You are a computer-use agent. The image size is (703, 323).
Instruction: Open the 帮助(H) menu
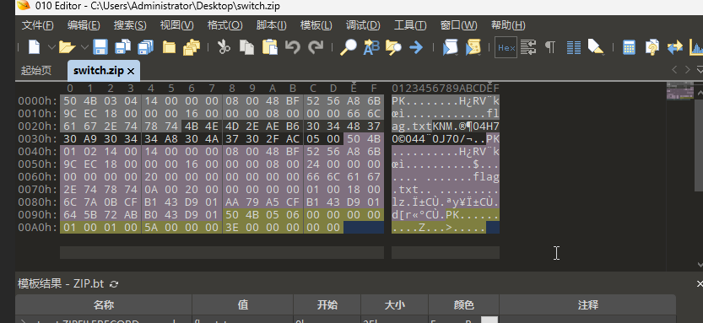[x=508, y=25]
